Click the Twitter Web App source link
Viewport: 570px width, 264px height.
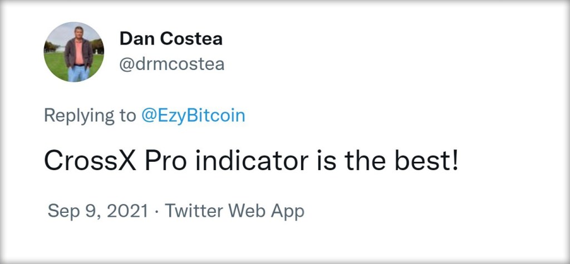tap(234, 211)
